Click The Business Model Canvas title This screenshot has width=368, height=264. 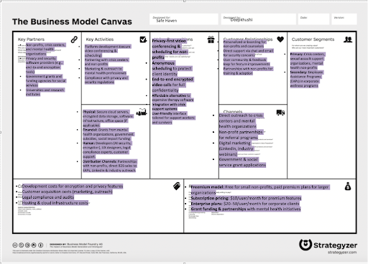[x=72, y=22]
